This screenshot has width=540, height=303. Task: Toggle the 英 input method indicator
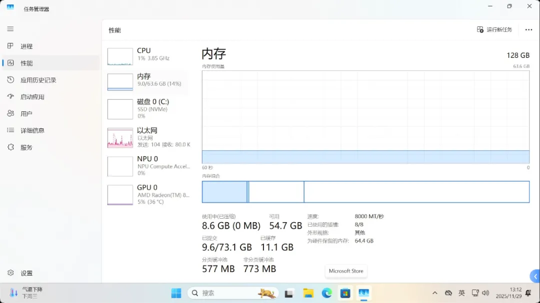461,293
